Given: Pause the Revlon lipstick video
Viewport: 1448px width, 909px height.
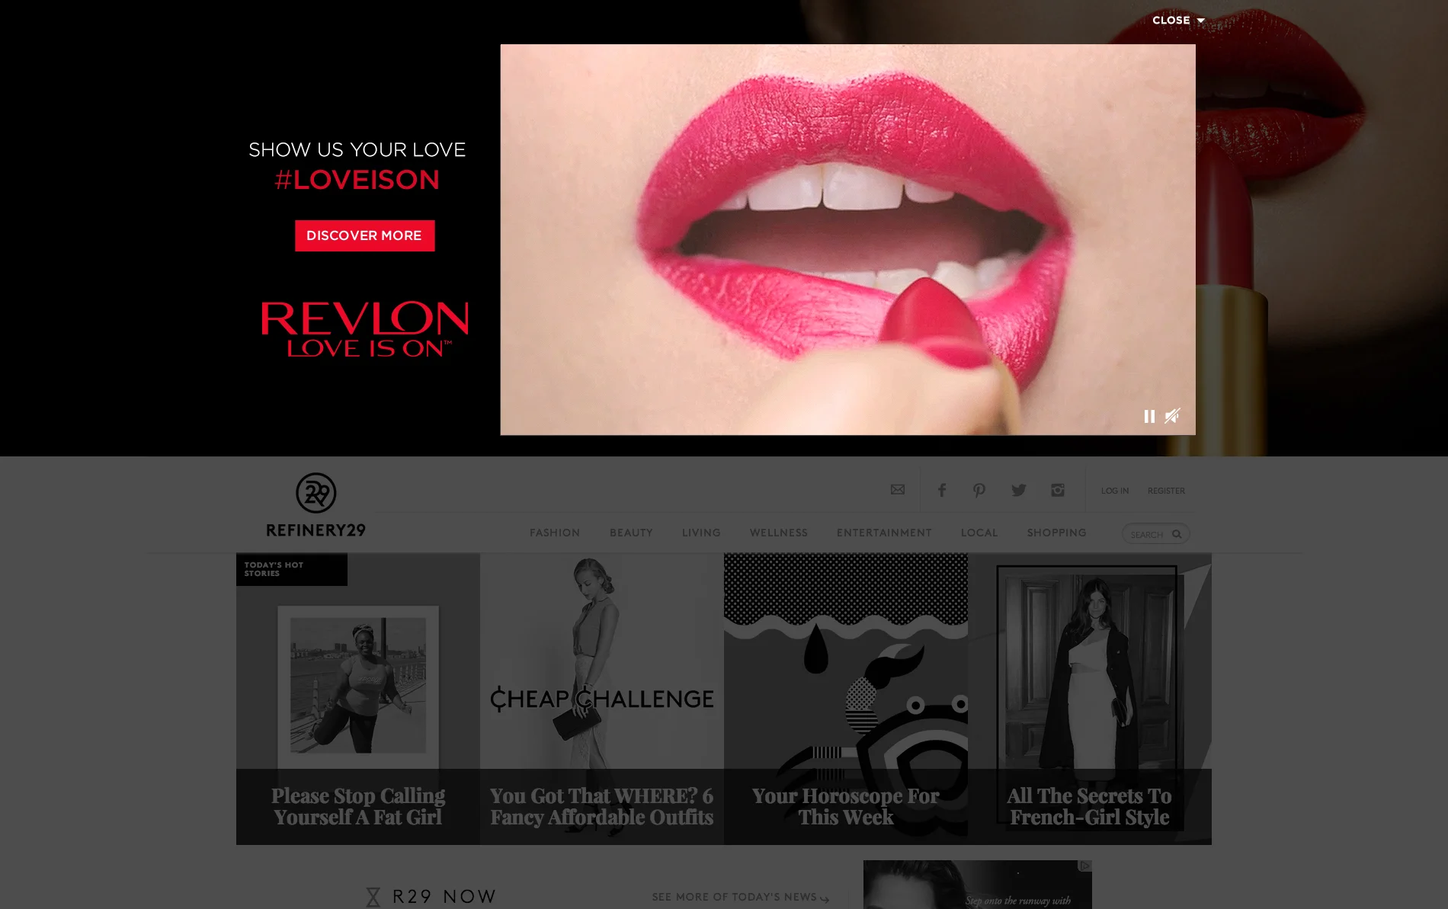Looking at the screenshot, I should 1149,416.
